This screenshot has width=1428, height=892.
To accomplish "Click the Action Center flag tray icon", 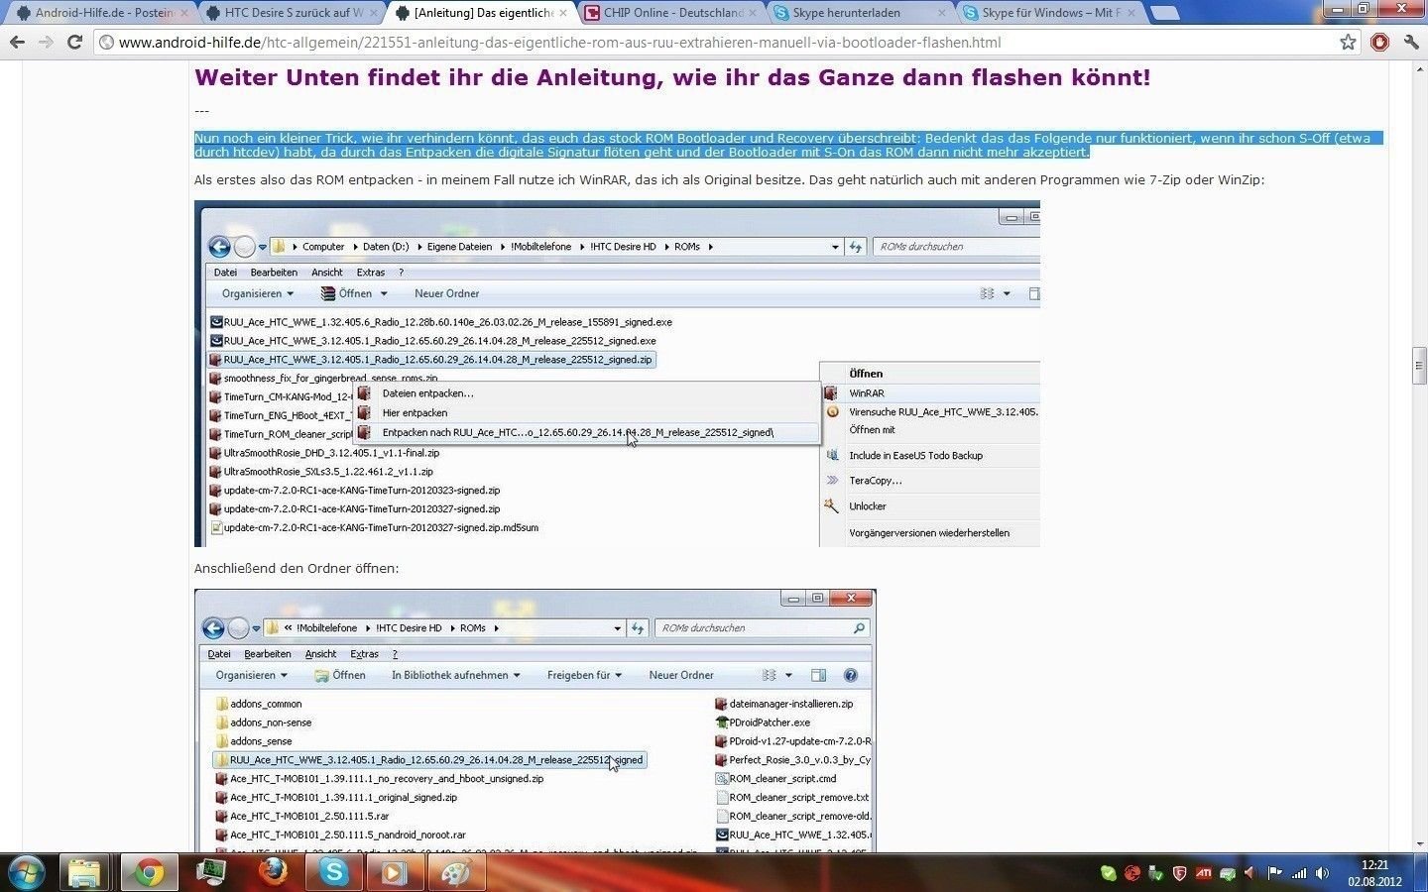I will click(1275, 873).
